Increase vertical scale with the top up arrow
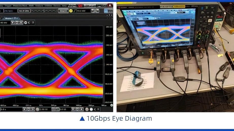The height and width of the screenshot is (131, 234). 21,22
